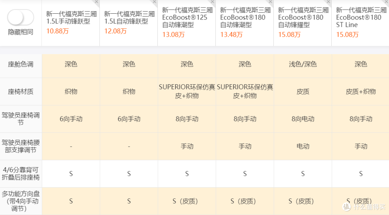The width and height of the screenshot is (389, 215).
Task: Click the 10.88万 price
Action: (x=58, y=31)
